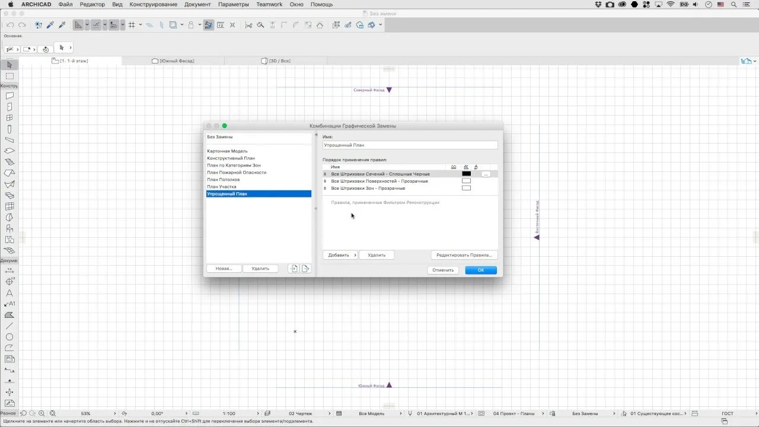
Task: Select the Line tool
Action: tap(9, 326)
